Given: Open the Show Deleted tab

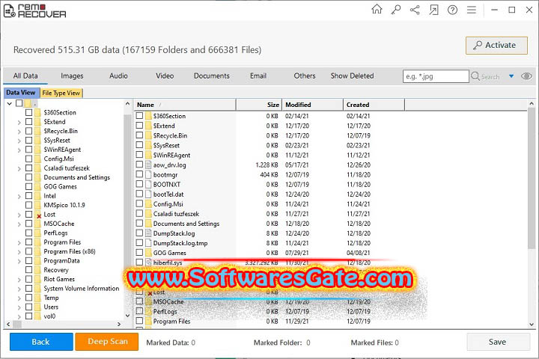Looking at the screenshot, I should tap(352, 76).
